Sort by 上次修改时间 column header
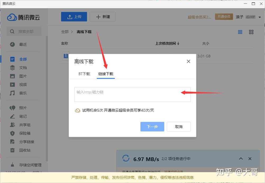 click(x=167, y=43)
